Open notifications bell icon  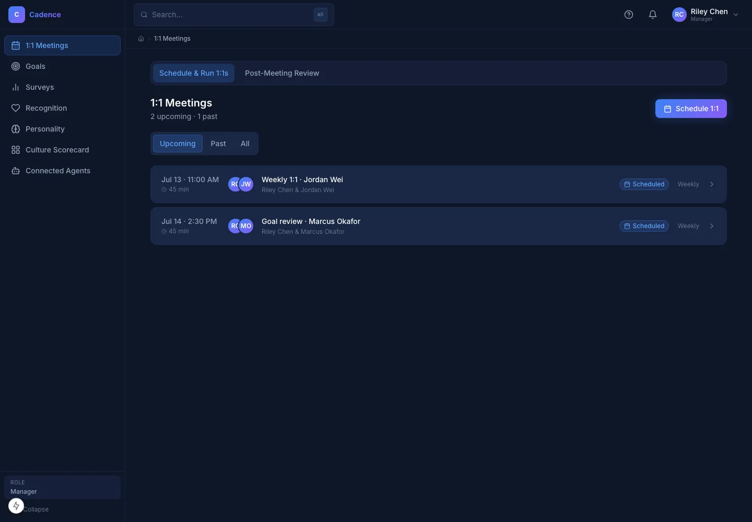click(x=653, y=15)
